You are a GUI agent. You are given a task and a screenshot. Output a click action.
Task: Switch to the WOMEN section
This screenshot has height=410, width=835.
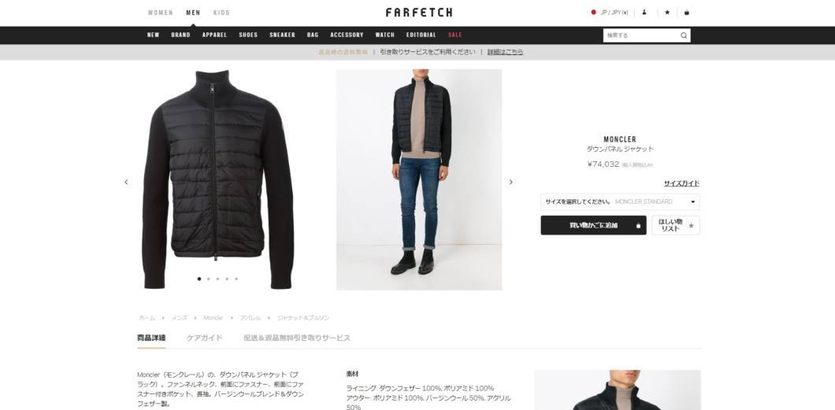(160, 13)
